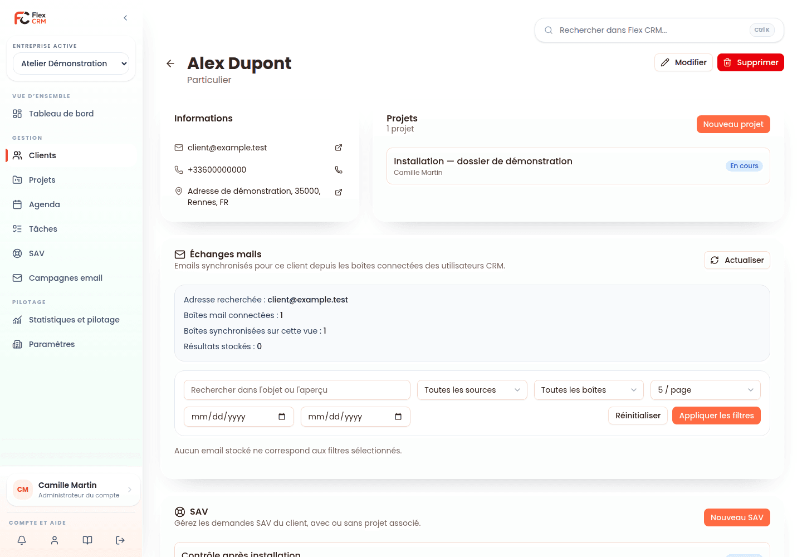The height and width of the screenshot is (557, 802).
Task: Click the logout icon
Action: pyautogui.click(x=120, y=540)
